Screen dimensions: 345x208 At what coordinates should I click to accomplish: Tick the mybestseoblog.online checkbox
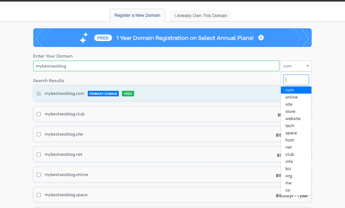(x=39, y=175)
